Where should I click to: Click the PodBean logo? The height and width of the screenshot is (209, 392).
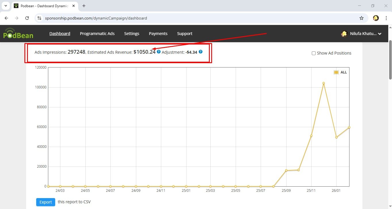pyautogui.click(x=18, y=34)
